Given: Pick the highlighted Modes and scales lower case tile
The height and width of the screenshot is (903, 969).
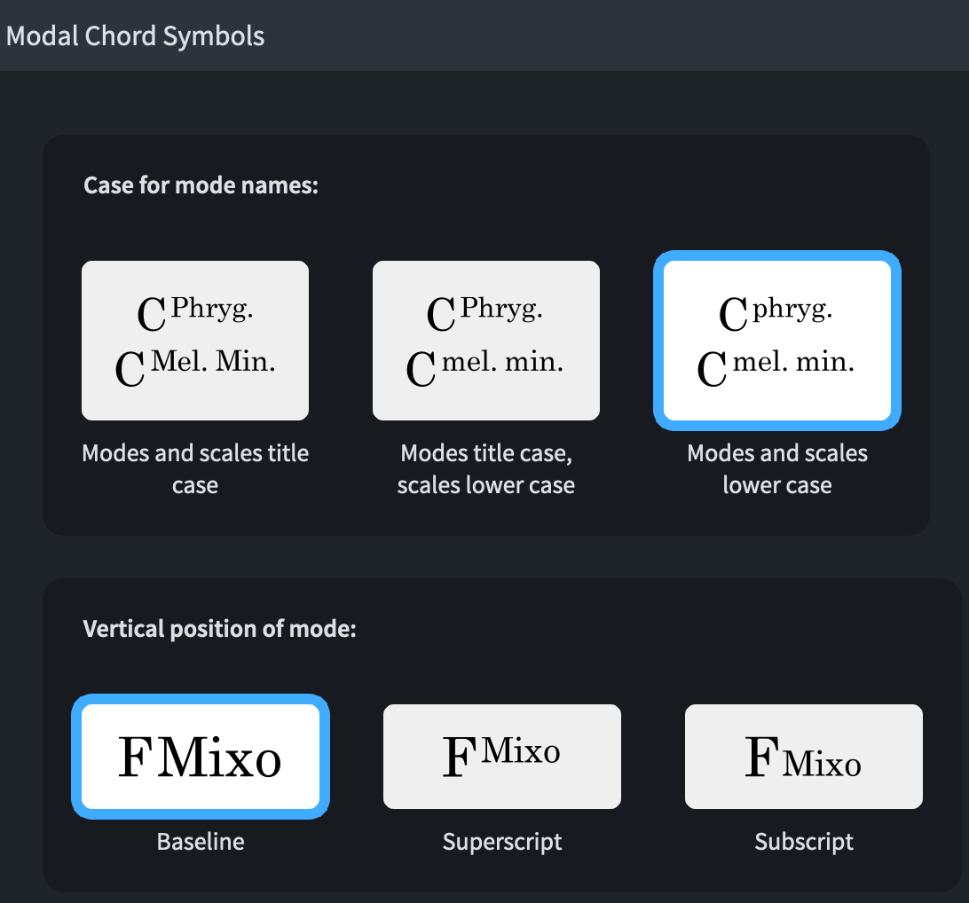Looking at the screenshot, I should pyautogui.click(x=777, y=340).
